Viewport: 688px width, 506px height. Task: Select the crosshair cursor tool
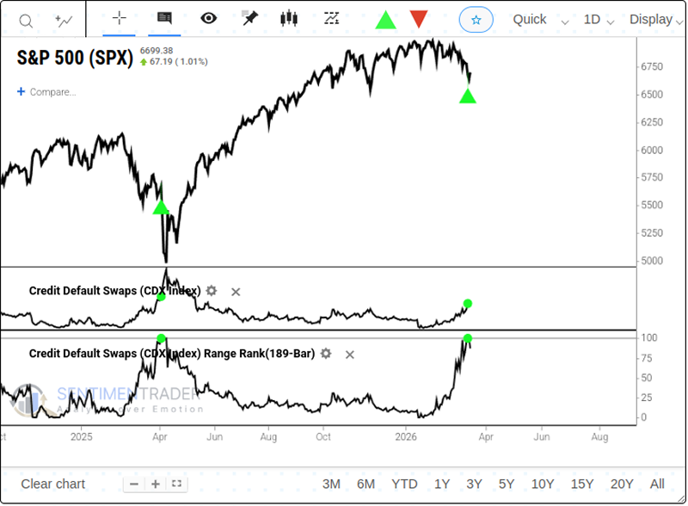(x=119, y=18)
